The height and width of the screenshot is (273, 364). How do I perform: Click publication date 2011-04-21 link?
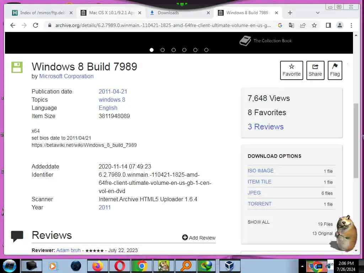113,91
